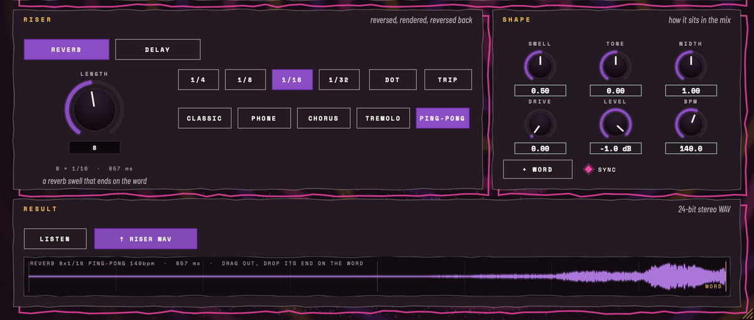Click the BPM knob
The height and width of the screenshot is (320, 754).
pos(691,124)
